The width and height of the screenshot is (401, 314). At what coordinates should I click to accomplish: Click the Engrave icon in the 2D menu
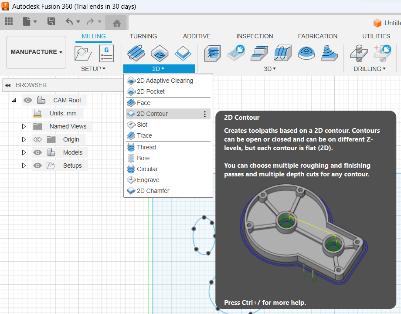click(131, 180)
